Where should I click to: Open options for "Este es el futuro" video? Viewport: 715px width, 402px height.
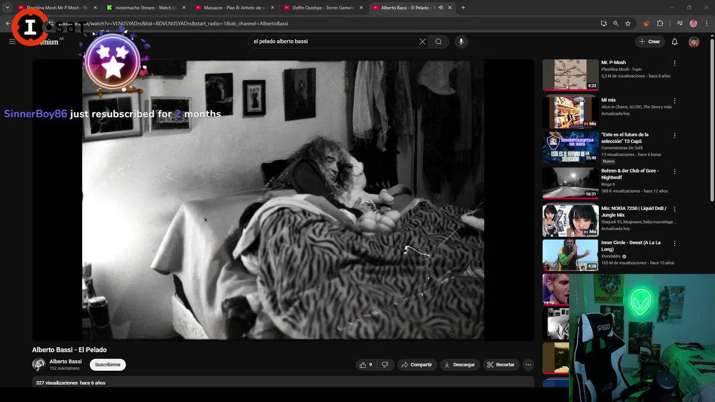(x=674, y=136)
